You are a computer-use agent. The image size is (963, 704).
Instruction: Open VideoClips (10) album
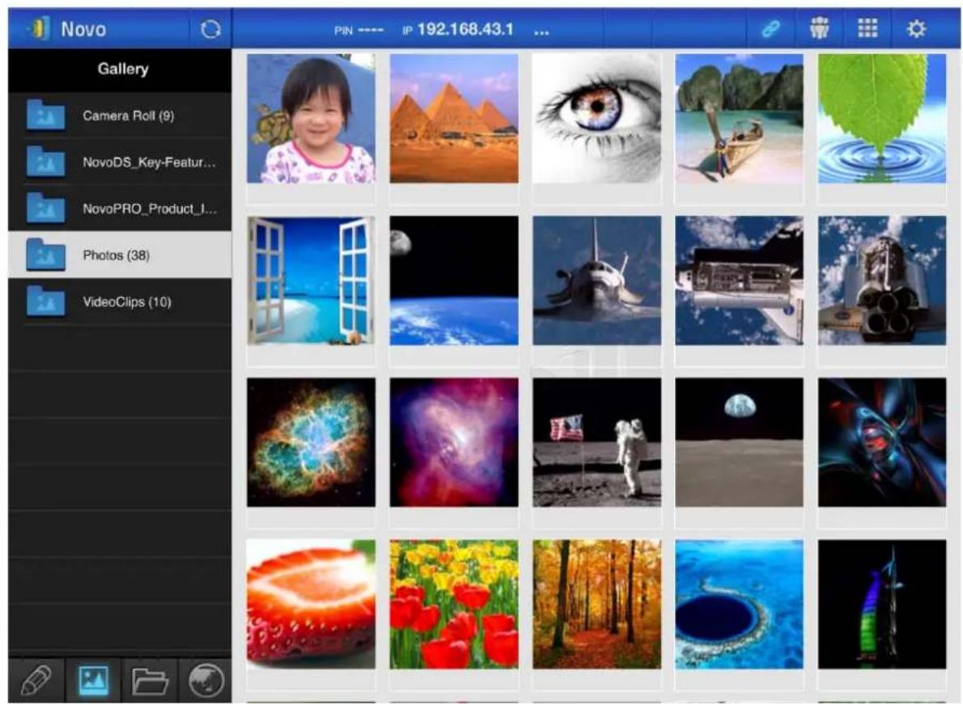121,302
